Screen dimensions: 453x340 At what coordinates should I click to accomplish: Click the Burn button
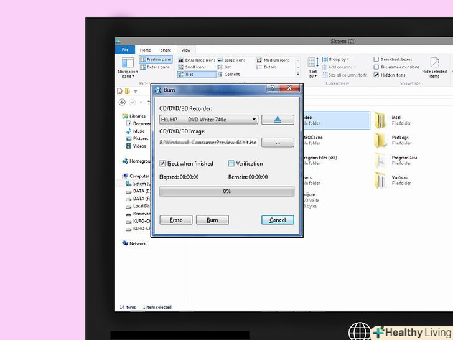point(212,220)
